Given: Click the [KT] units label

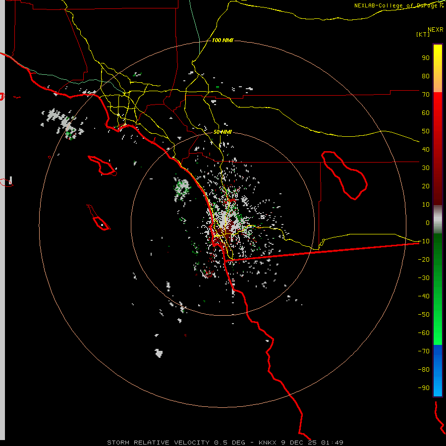Looking at the screenshot, I should pyautogui.click(x=423, y=34).
